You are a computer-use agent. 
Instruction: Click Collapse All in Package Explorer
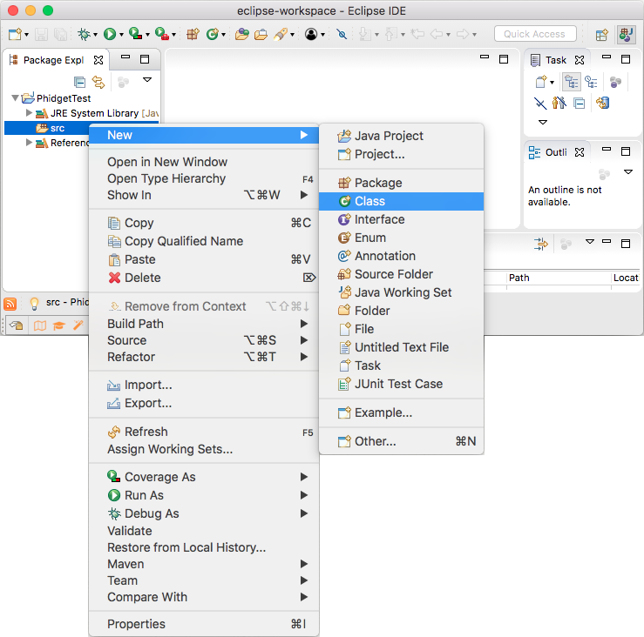coord(80,82)
